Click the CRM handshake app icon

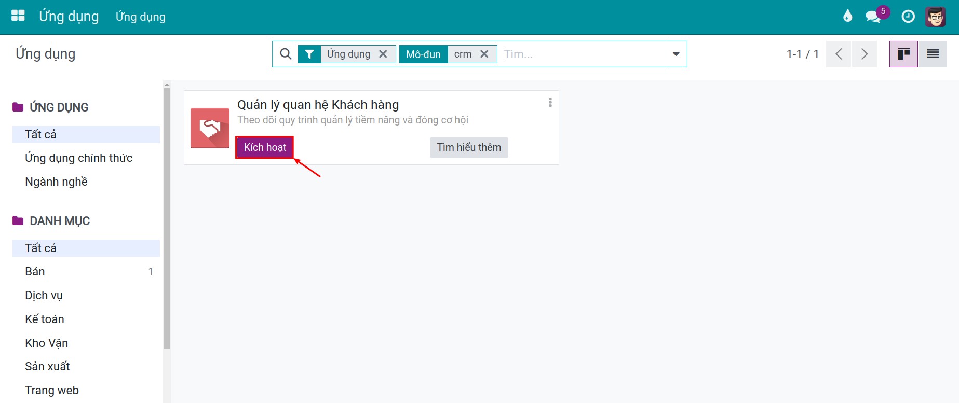coord(210,128)
